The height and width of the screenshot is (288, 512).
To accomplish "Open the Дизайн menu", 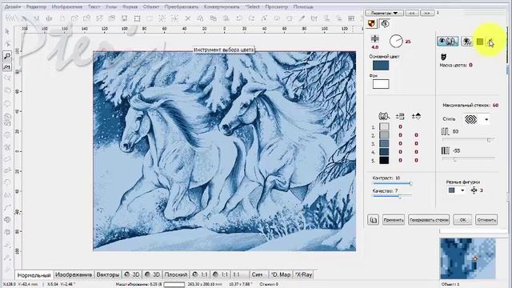I will (x=14, y=6).
